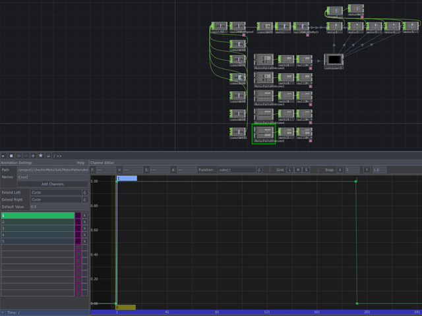Click the Snap X value field
422x316 pixels.
coord(352,170)
